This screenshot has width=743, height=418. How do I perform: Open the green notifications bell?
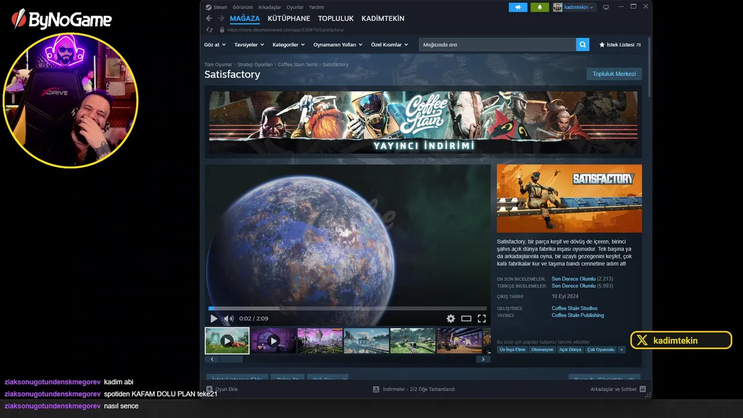click(x=540, y=7)
